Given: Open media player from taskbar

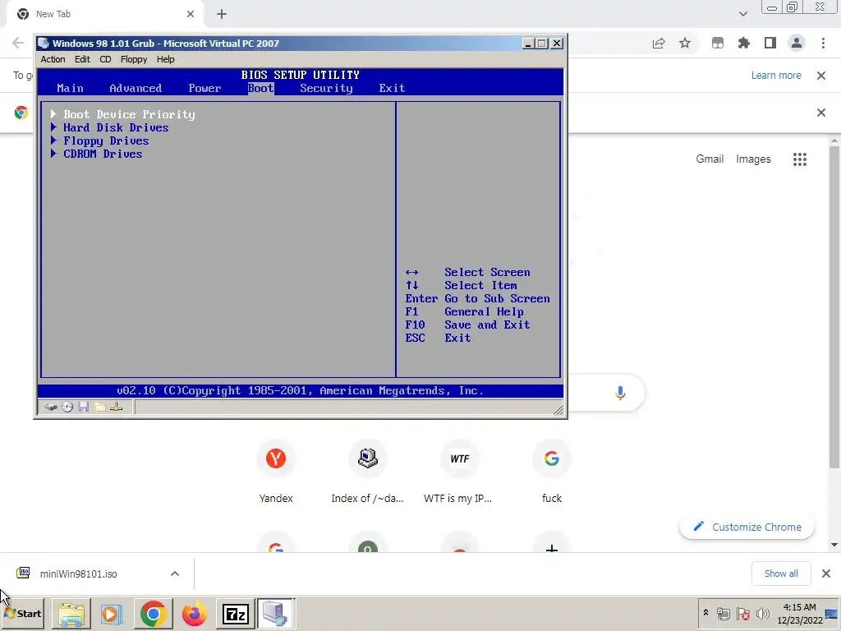Looking at the screenshot, I should click(112, 614).
